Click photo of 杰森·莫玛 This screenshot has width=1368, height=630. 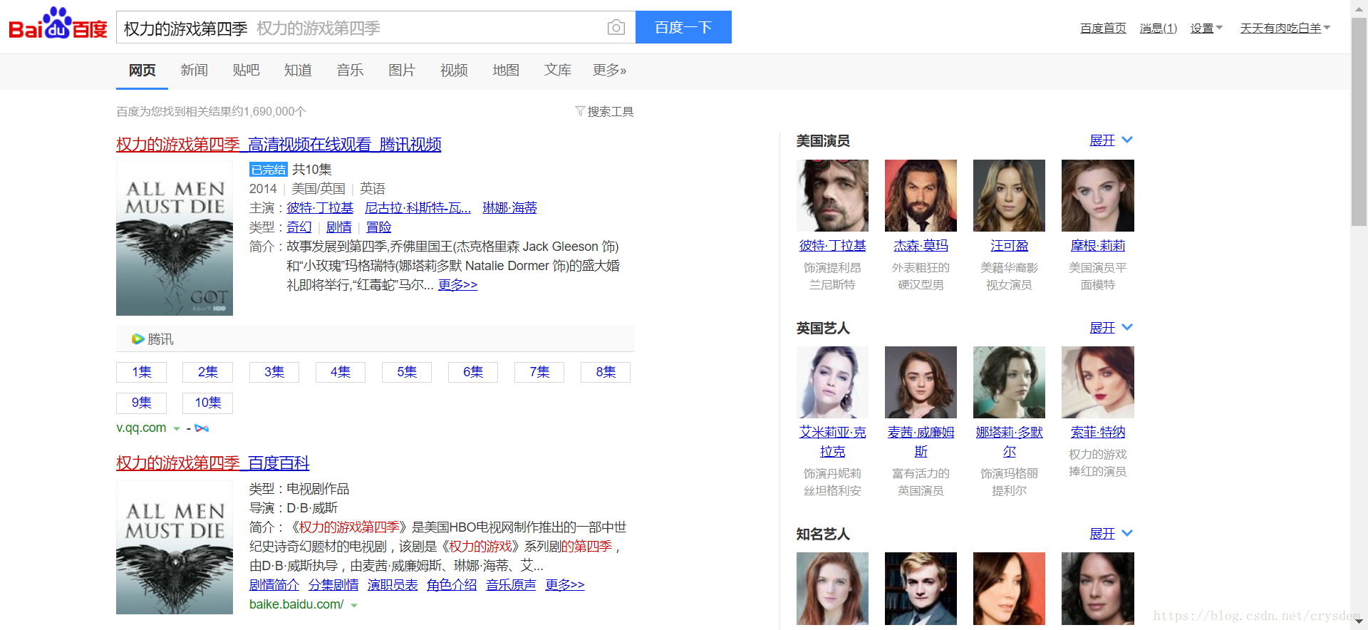[921, 195]
